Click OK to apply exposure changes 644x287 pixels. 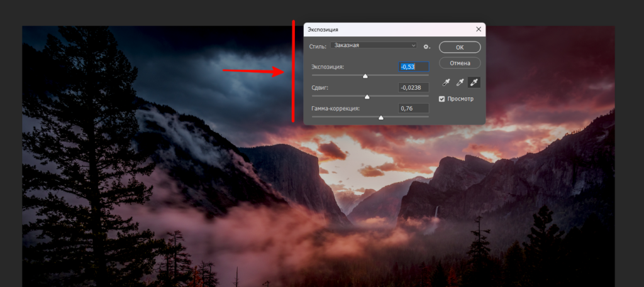(460, 47)
